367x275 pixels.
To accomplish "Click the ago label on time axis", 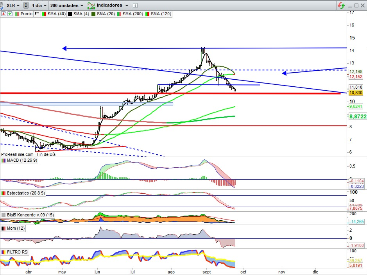I will pos(171,272).
